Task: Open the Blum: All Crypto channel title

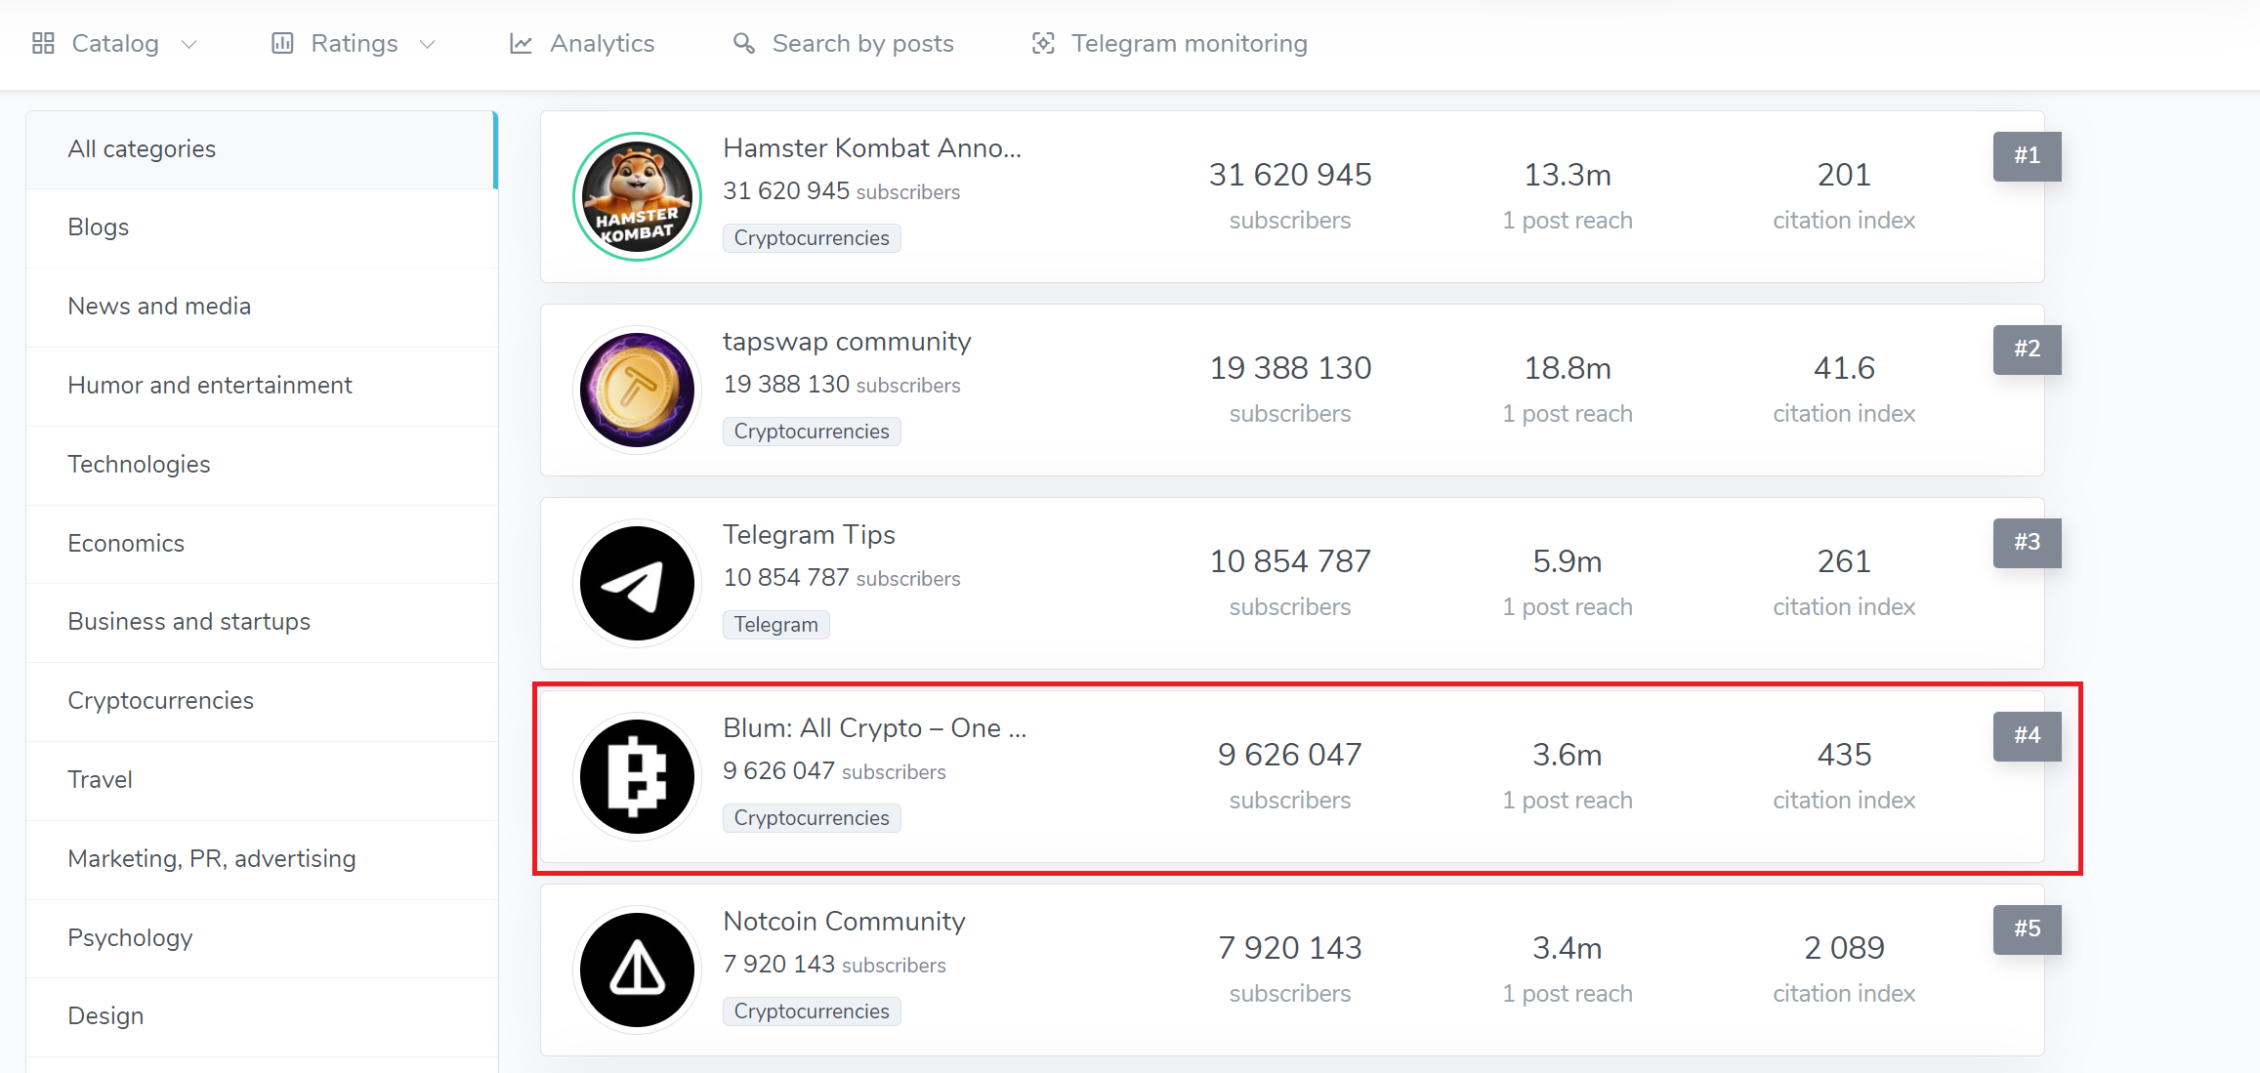Action: 874,727
